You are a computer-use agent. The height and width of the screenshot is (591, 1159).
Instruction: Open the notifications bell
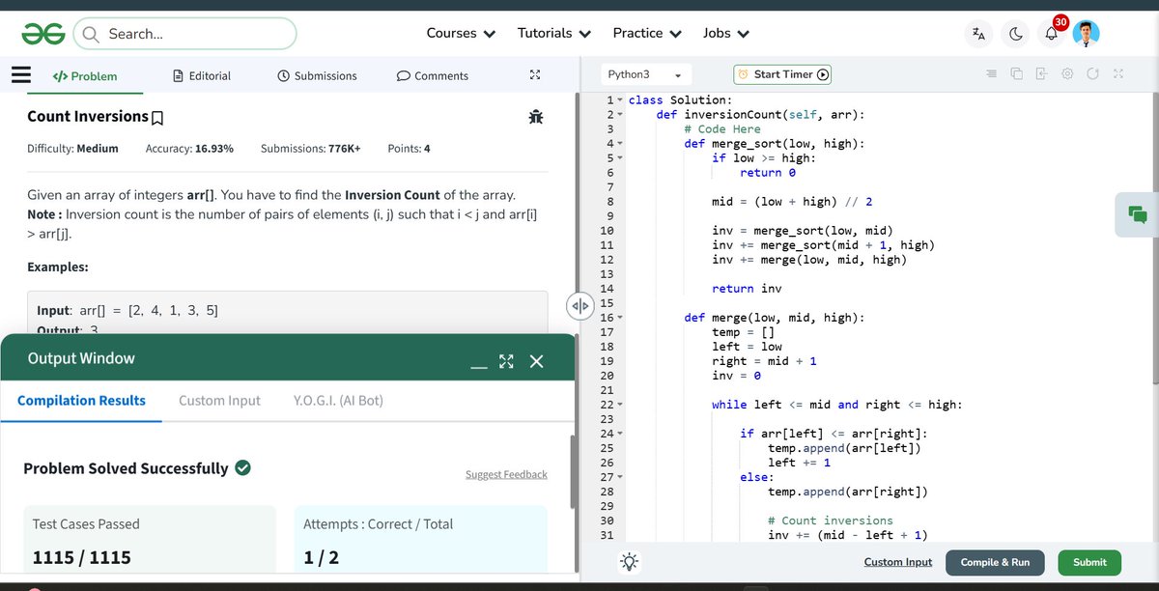(x=1051, y=35)
